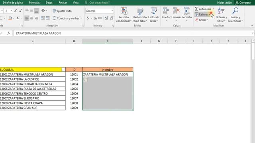Click the Increase Font Size icon
The image size is (255, 143).
[16, 11]
